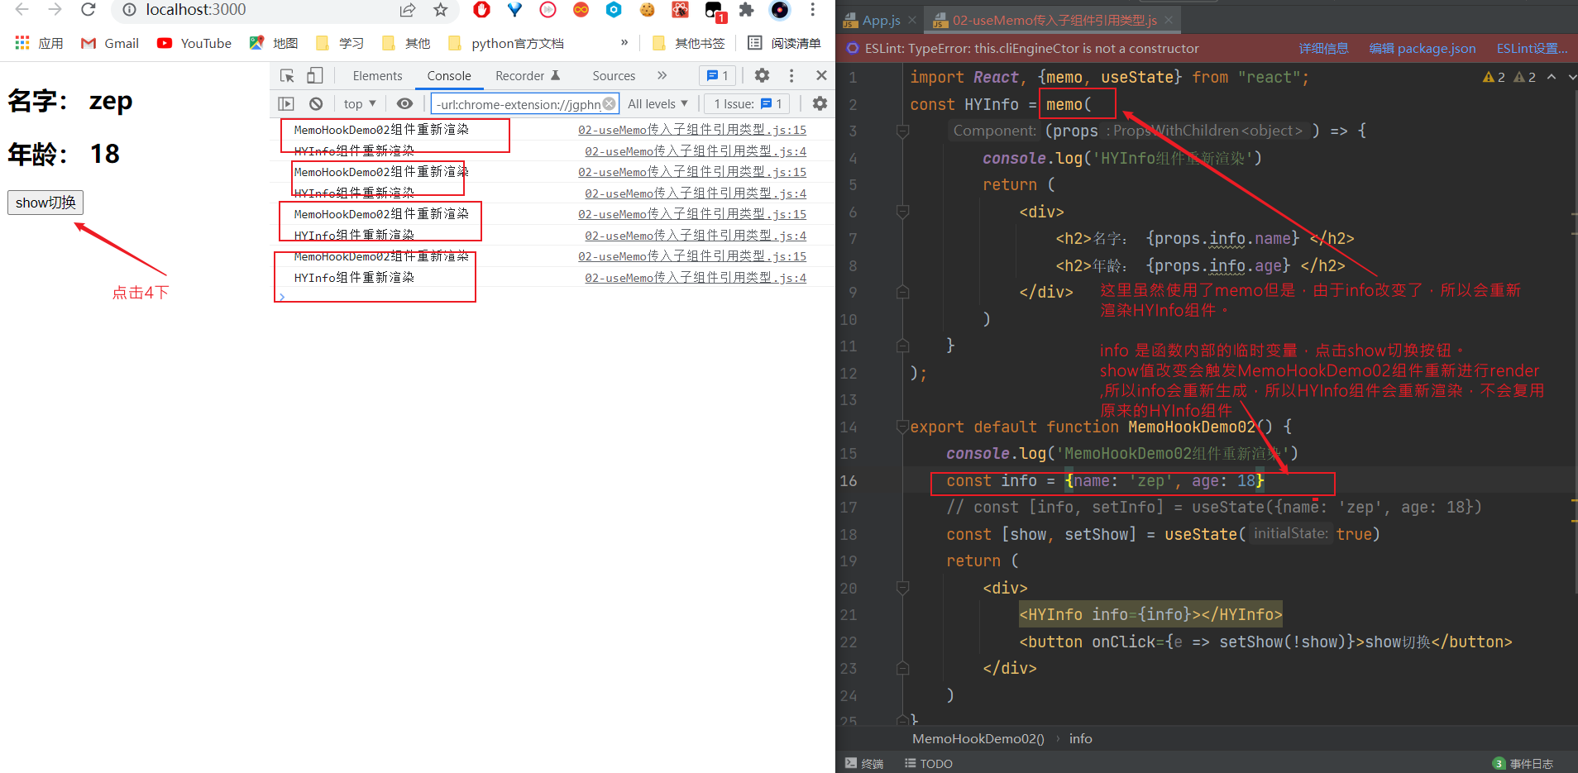Open the python官方文档 bookmarks folder
This screenshot has width=1578, height=773.
click(506, 43)
